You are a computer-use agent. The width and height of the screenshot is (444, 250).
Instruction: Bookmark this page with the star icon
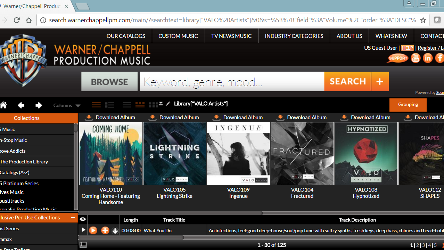coord(423,20)
